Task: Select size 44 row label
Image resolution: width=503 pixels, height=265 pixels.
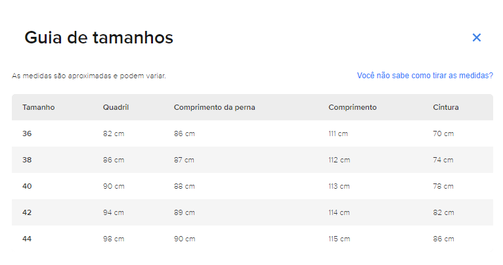Action: point(27,239)
